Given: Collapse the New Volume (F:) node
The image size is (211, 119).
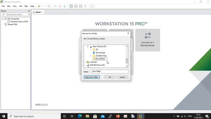Looking at the screenshot, I should click(88, 46).
